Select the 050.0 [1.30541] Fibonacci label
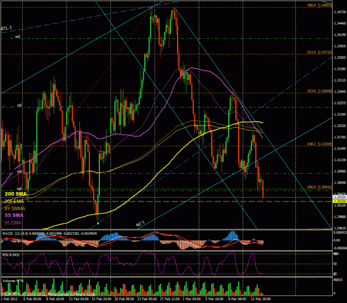This screenshot has width=347, height=303. pyautogui.click(x=320, y=187)
